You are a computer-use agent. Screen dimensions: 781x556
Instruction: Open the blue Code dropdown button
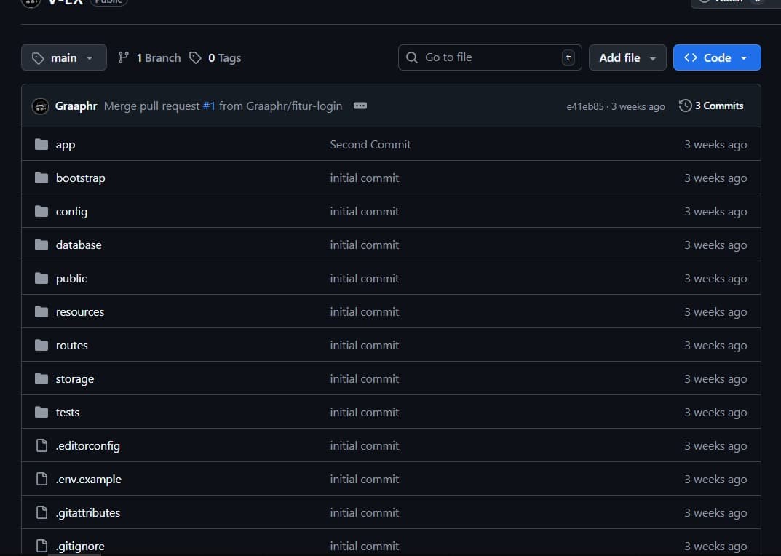716,57
